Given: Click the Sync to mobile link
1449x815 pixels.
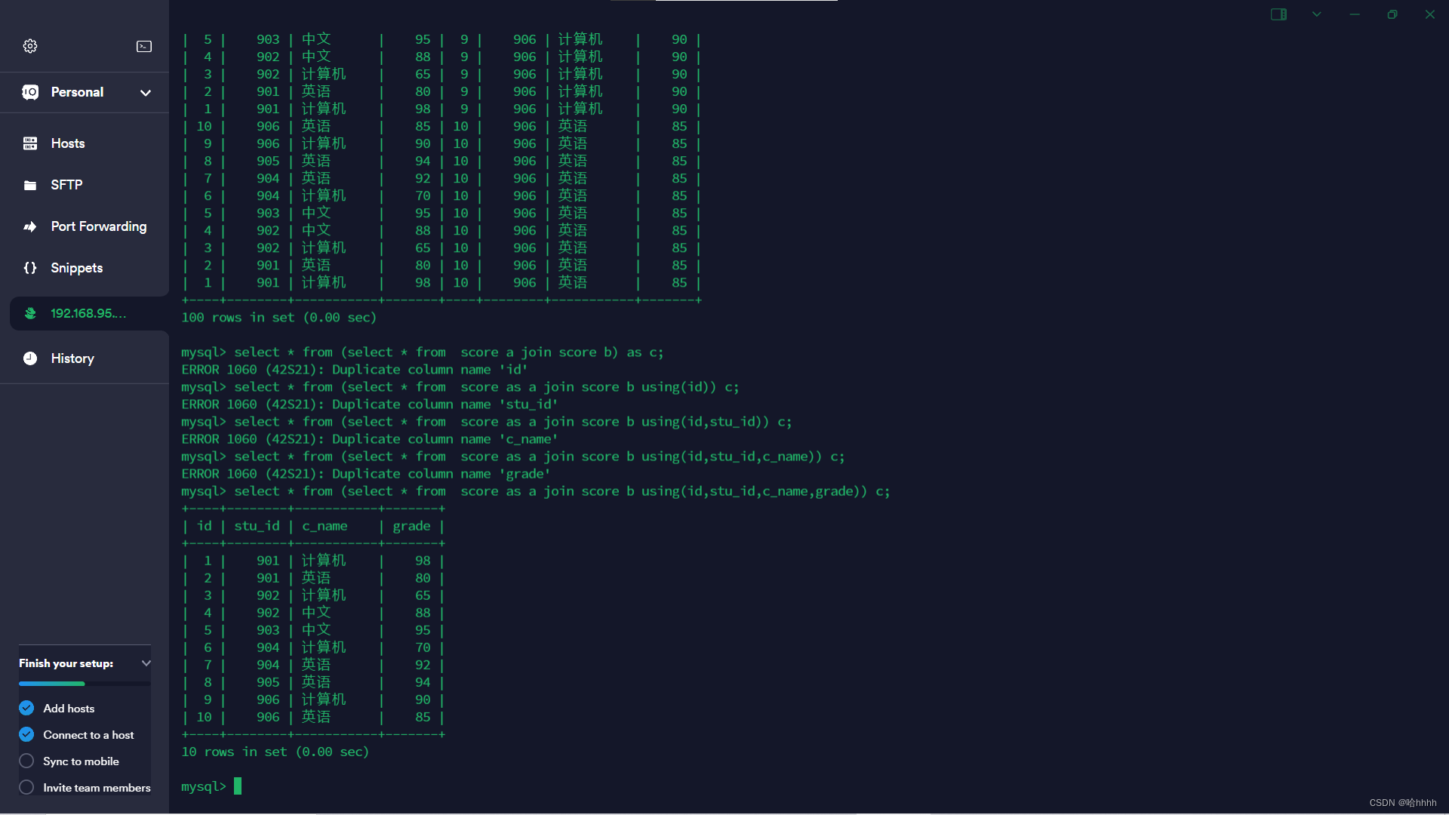Looking at the screenshot, I should (x=81, y=761).
